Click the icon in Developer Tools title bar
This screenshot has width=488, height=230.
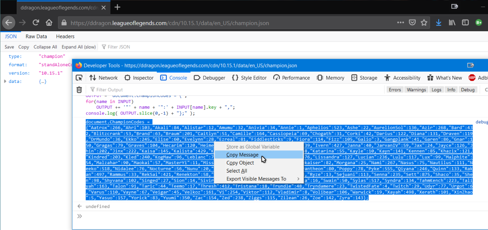471,65
